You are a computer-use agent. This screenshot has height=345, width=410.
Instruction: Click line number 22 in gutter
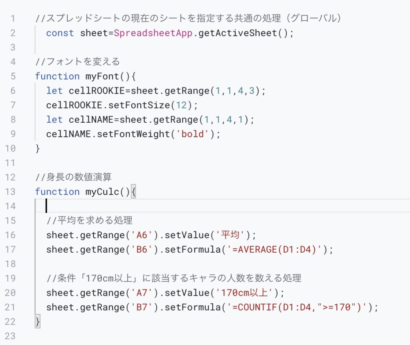[10, 321]
